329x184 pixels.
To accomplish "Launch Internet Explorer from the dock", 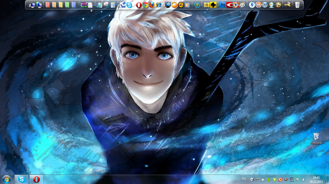I will click(x=159, y=5).
